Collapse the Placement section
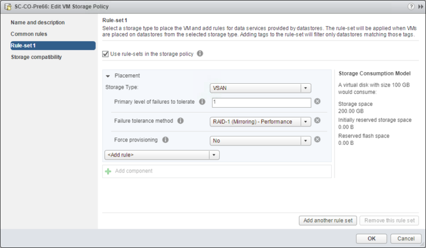 [x=108, y=75]
